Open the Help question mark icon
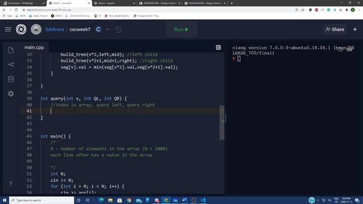This screenshot has width=363, height=204. [x=11, y=183]
